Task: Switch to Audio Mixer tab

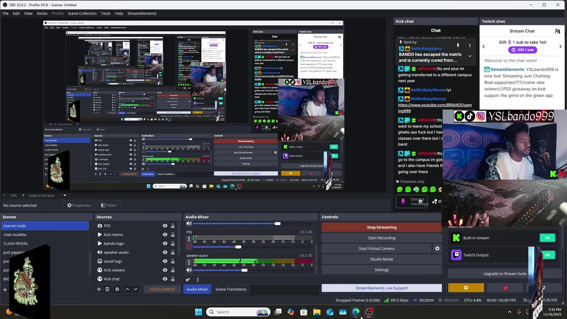Action: 197,289
